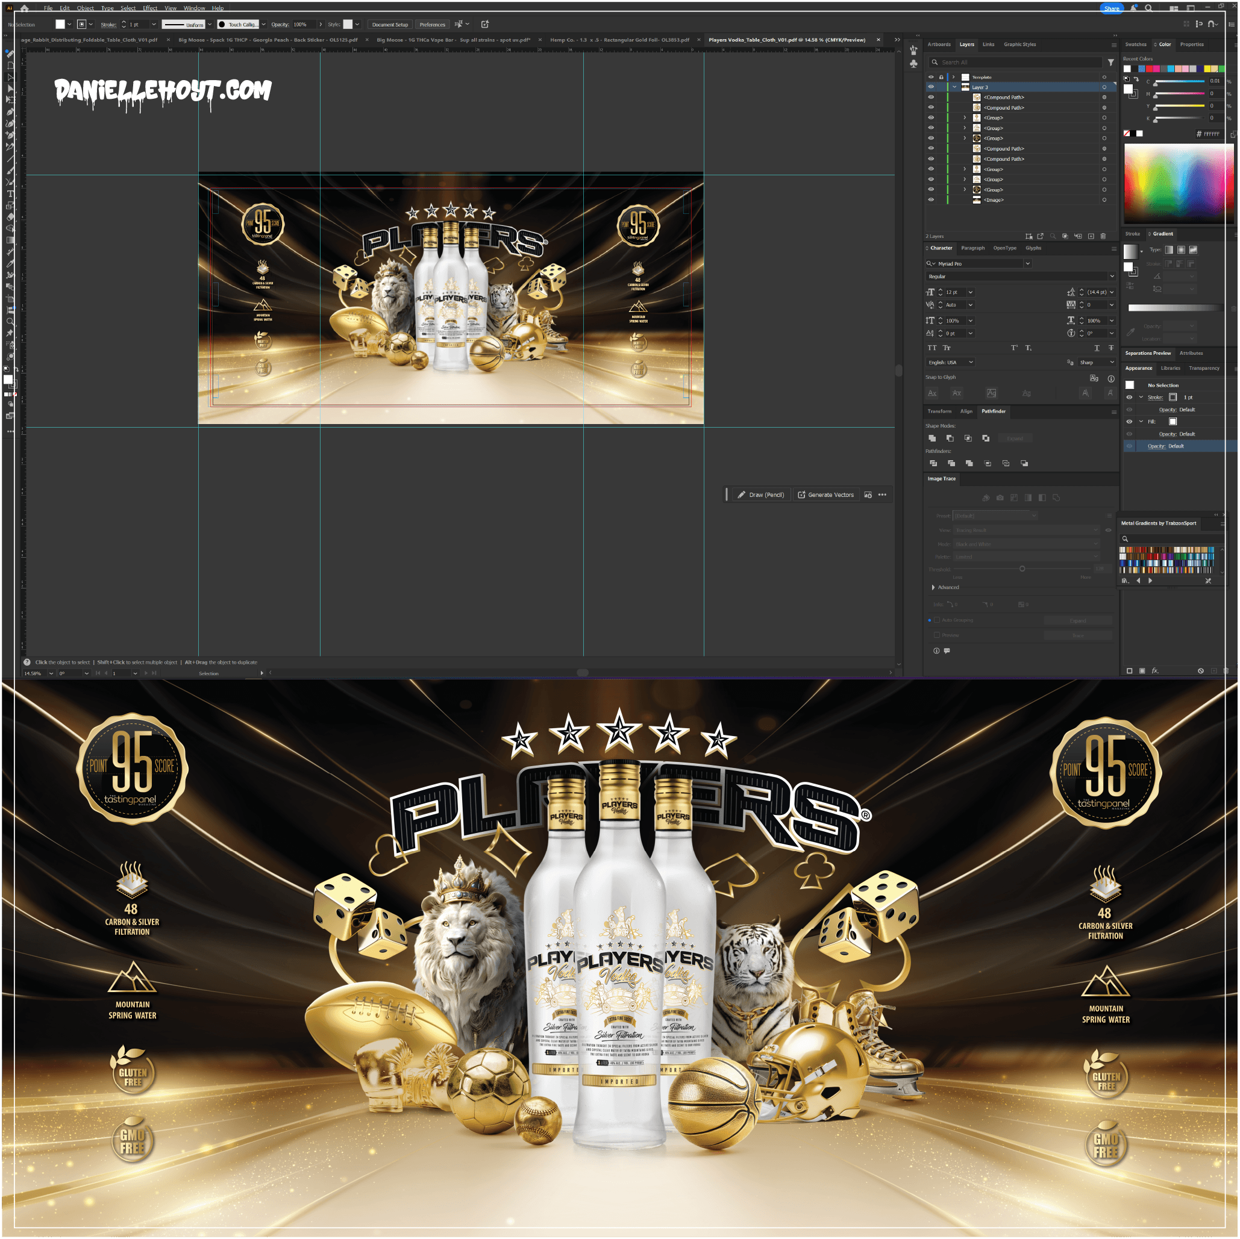The image size is (1240, 1239).
Task: Click Create New Layer icon in Layers panel
Action: click(1091, 236)
